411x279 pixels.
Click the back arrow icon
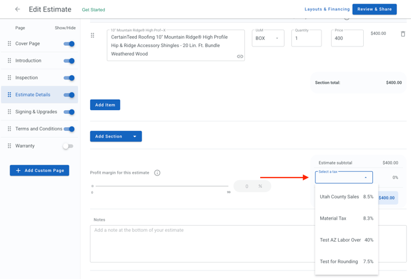click(17, 9)
